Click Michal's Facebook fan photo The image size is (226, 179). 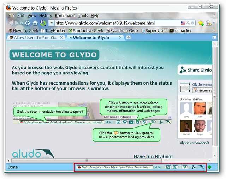click(x=186, y=126)
